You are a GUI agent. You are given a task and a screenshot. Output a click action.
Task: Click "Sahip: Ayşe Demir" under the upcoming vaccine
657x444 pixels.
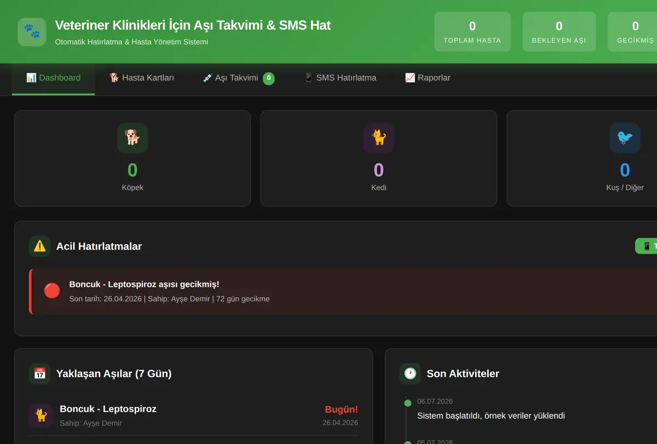pyautogui.click(x=91, y=423)
